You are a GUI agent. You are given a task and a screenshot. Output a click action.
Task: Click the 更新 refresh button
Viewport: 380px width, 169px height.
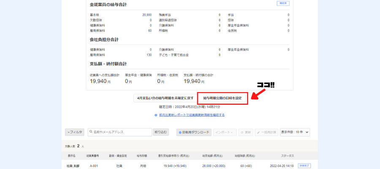click(x=246, y=132)
